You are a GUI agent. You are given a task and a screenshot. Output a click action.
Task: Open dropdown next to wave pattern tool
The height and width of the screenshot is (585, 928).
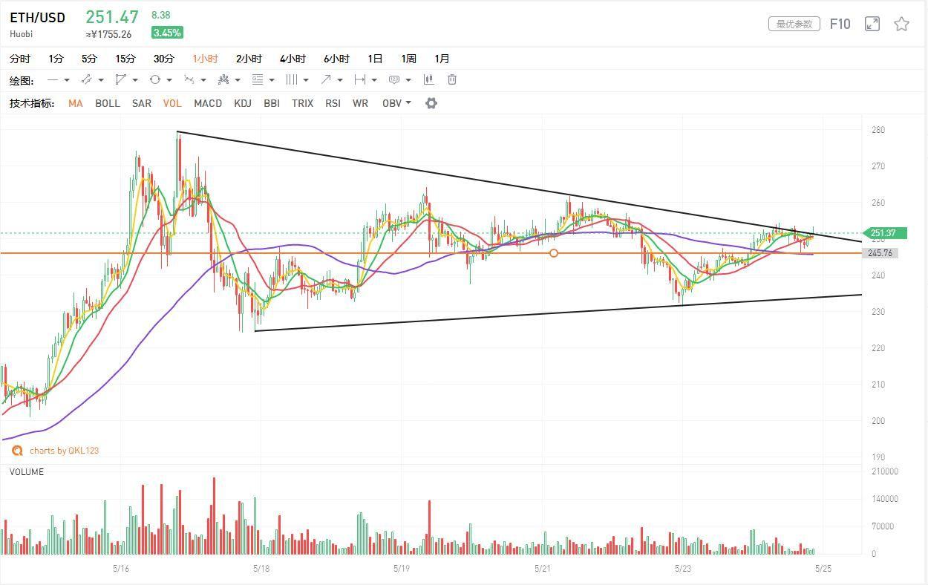[203, 80]
